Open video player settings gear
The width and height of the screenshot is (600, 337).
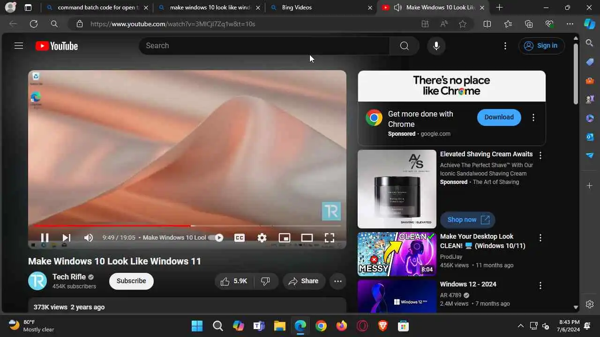(262, 238)
